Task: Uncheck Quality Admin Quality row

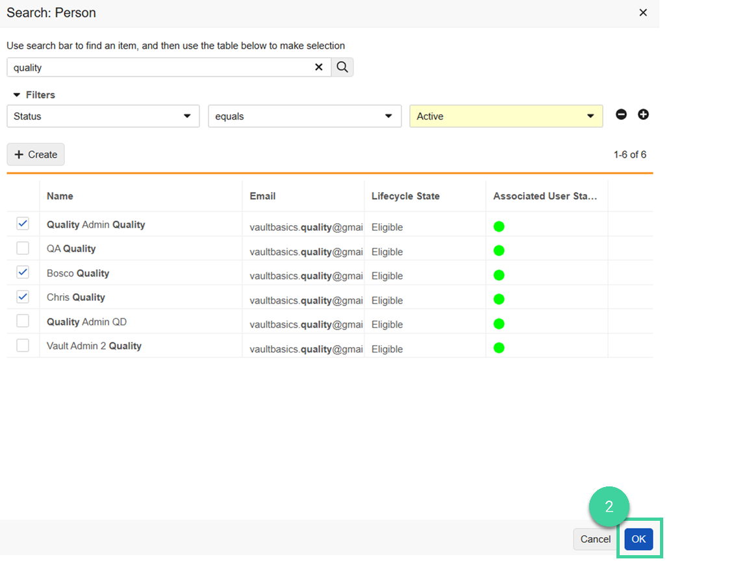Action: pyautogui.click(x=22, y=224)
